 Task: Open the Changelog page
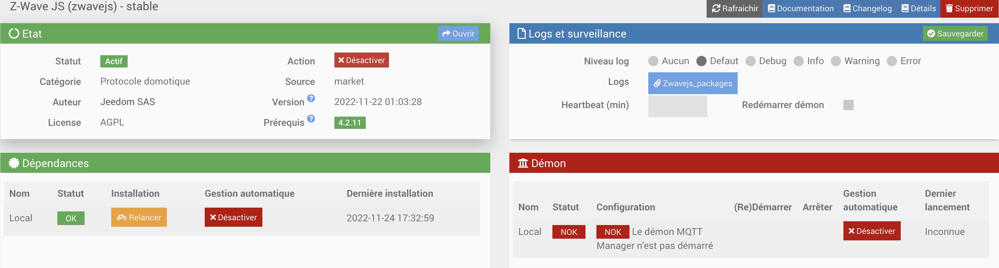pyautogui.click(x=868, y=9)
